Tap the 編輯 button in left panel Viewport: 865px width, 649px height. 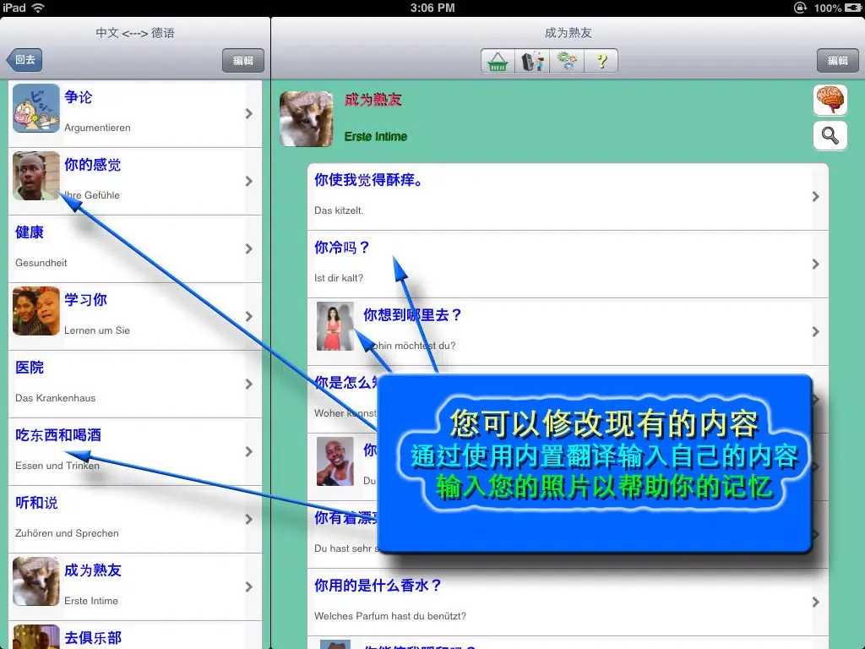242,61
